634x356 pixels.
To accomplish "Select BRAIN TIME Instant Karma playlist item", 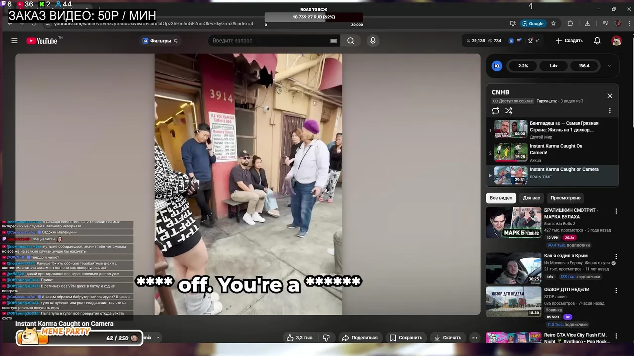I will [x=552, y=176].
